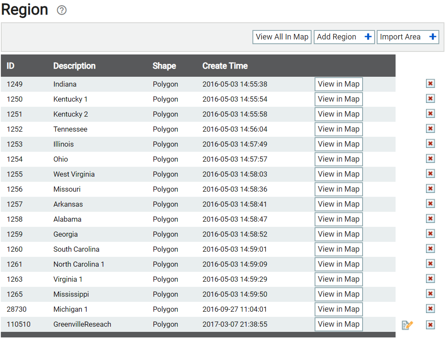View Kentucky 2 in map

click(x=339, y=114)
